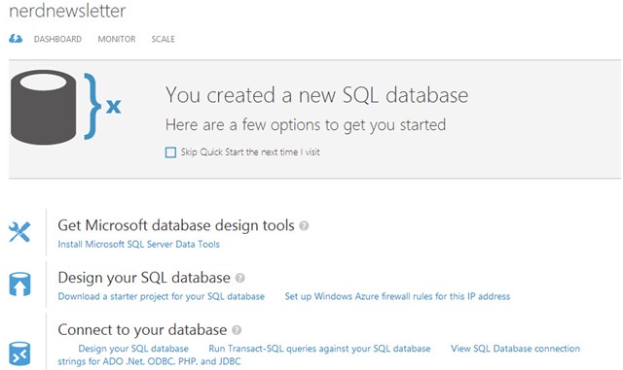This screenshot has width=623, height=370.
Task: Download a starter project for your SQL database
Action: click(162, 296)
